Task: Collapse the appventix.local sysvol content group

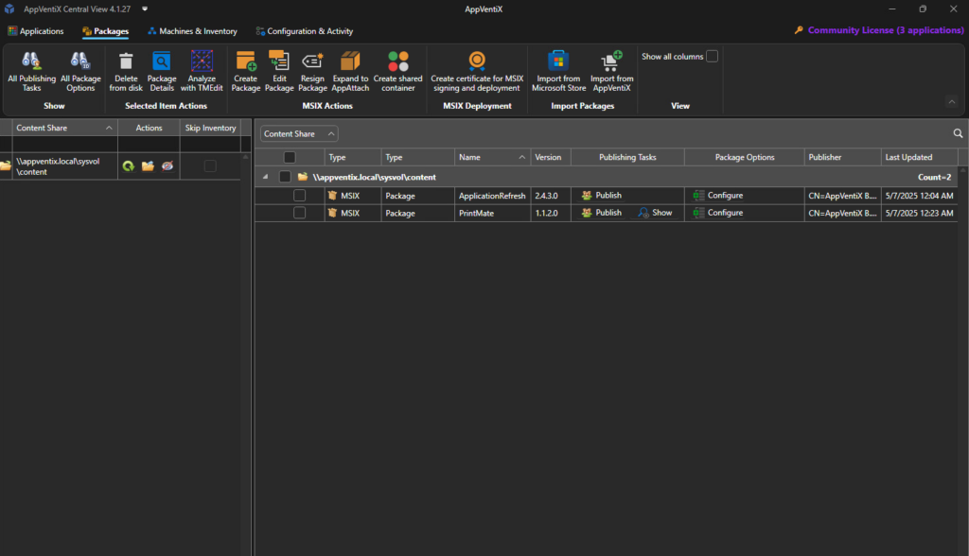Action: click(x=266, y=177)
